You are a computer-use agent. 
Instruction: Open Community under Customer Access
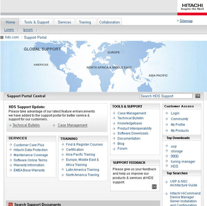point(179,119)
